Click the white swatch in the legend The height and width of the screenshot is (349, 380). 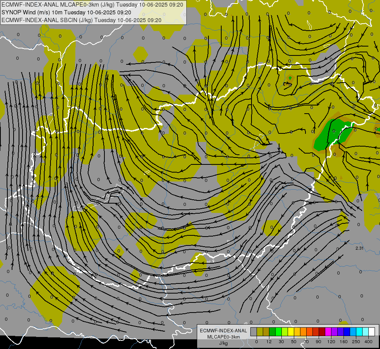pos(372,332)
